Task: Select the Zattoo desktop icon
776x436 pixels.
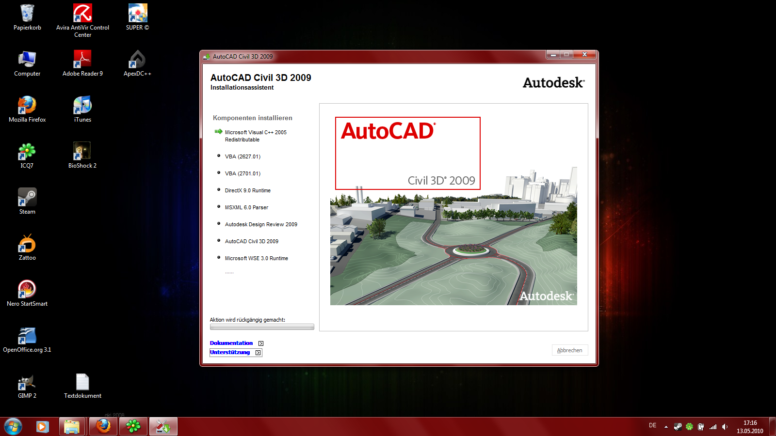Action: pyautogui.click(x=27, y=248)
